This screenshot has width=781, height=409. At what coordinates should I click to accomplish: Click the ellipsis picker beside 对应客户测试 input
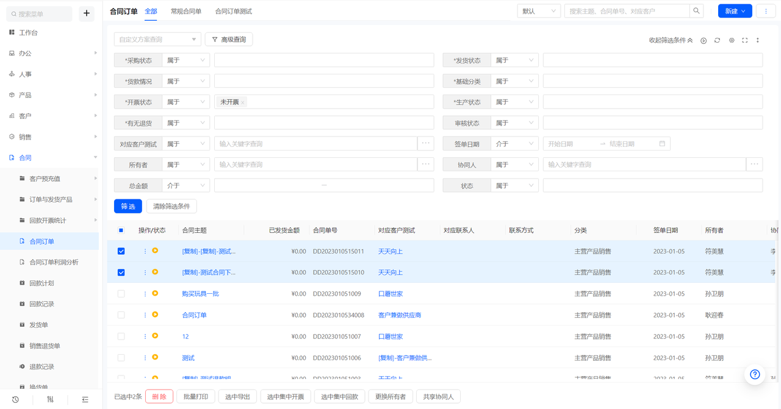point(426,144)
